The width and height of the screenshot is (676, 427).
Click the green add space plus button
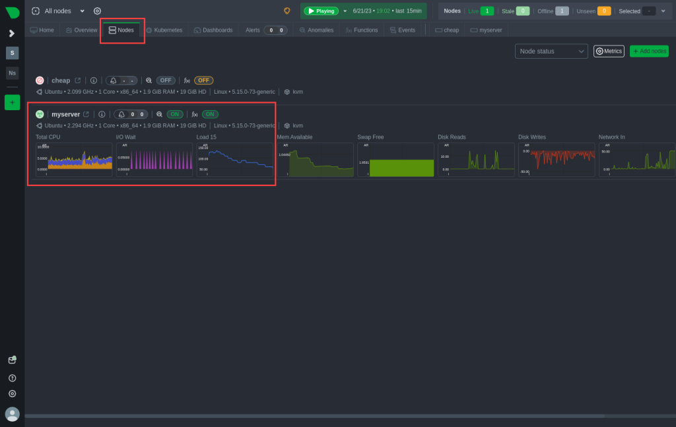click(12, 102)
